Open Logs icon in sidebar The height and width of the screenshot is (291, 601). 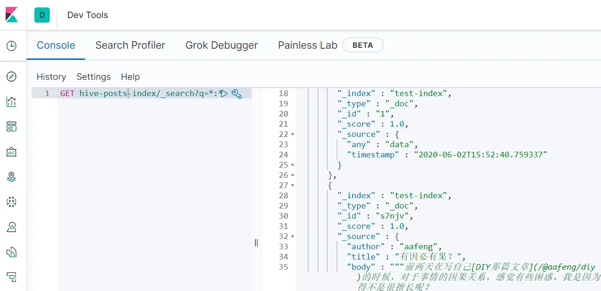pos(11,253)
